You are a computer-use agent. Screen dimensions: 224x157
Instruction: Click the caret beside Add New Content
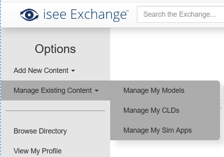coord(73,71)
